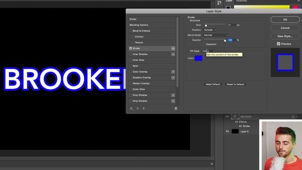Enable the Texture checkbox

click(133, 42)
